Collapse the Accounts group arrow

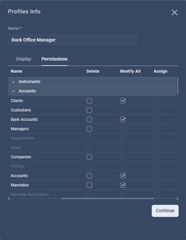click(x=13, y=91)
